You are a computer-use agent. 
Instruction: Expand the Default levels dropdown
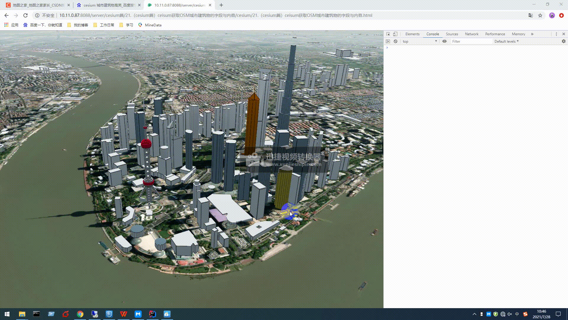(506, 41)
